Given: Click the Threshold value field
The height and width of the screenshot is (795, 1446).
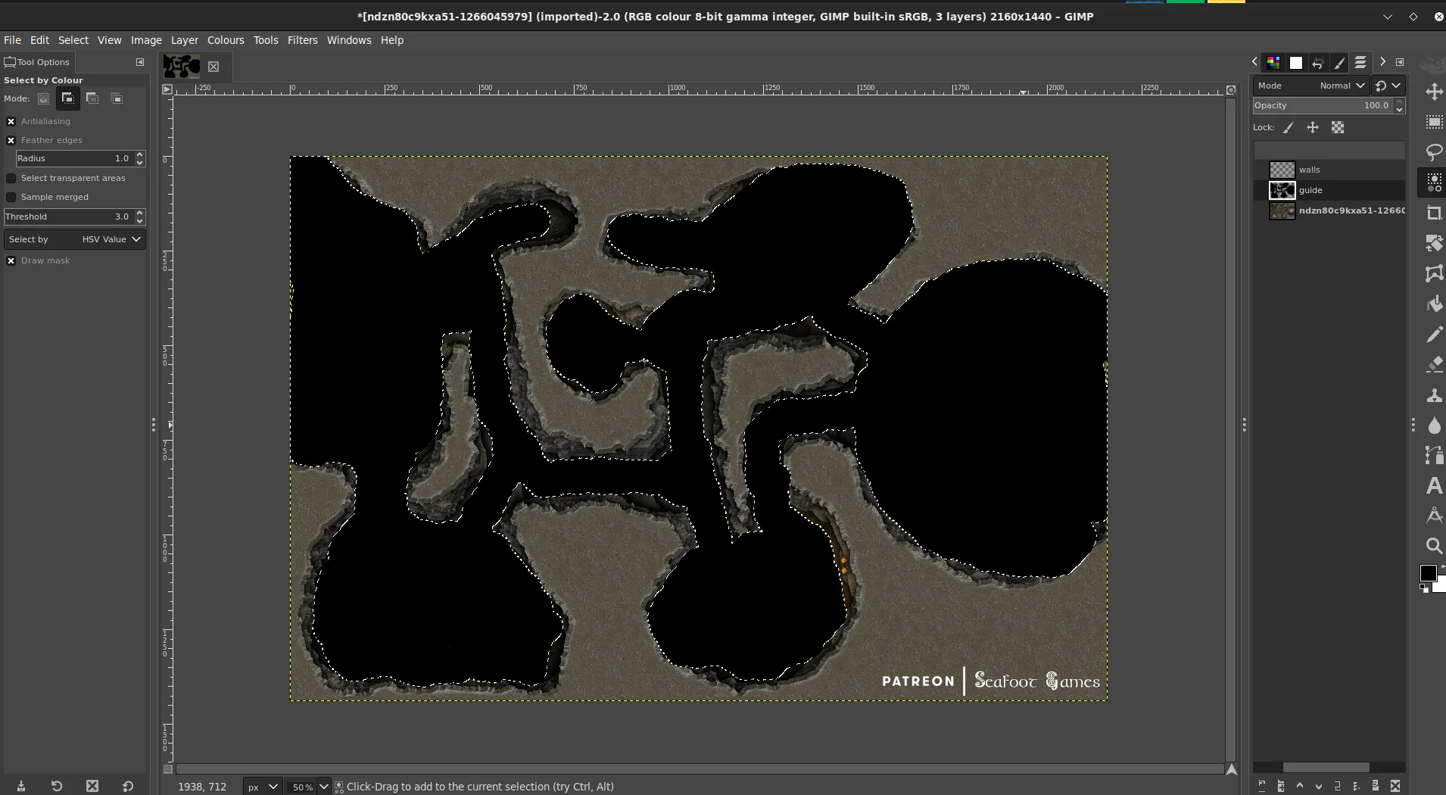Looking at the screenshot, I should pos(68,217).
